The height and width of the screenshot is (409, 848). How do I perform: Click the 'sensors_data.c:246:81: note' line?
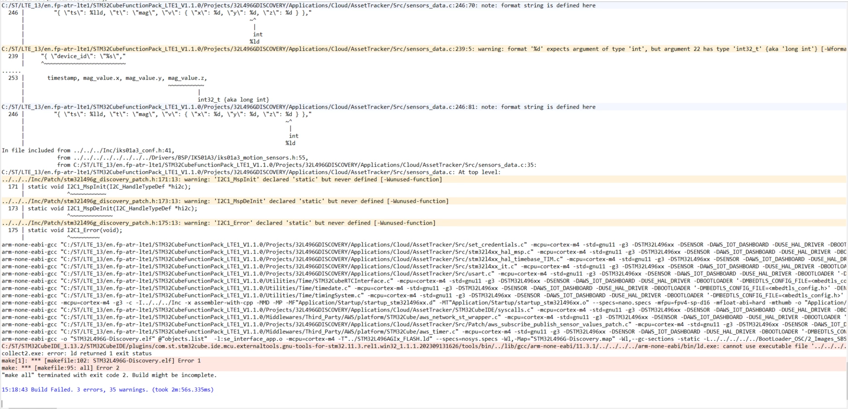[x=298, y=107]
